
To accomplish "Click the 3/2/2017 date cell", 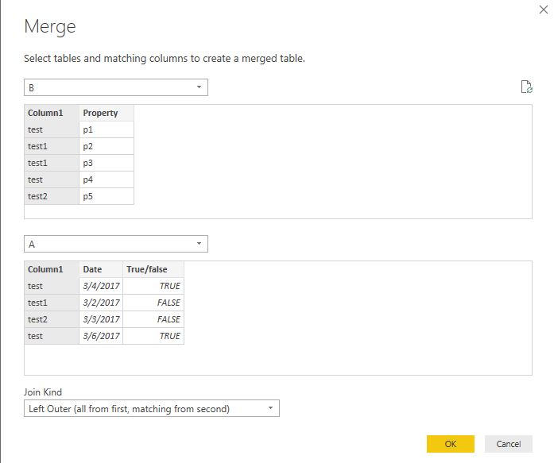I will pos(101,303).
